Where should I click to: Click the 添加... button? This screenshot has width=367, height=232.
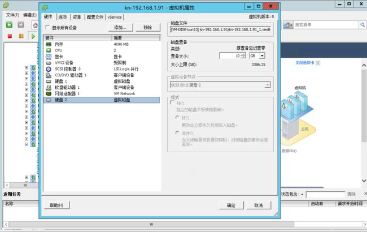[120, 28]
